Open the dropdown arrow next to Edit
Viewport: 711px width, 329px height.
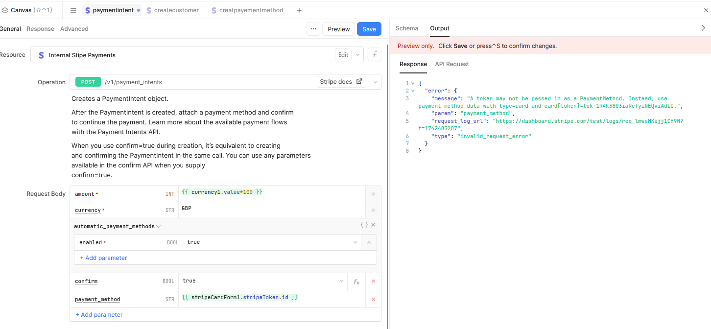tap(358, 55)
